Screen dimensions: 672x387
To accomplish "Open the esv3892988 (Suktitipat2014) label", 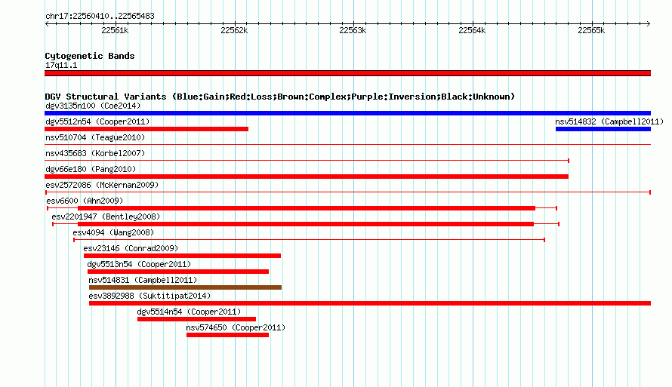I will tap(150, 296).
